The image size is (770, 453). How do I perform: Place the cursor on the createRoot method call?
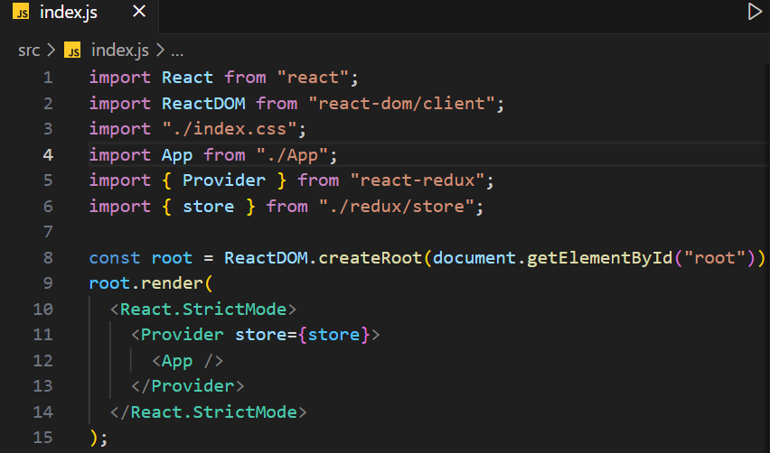375,258
